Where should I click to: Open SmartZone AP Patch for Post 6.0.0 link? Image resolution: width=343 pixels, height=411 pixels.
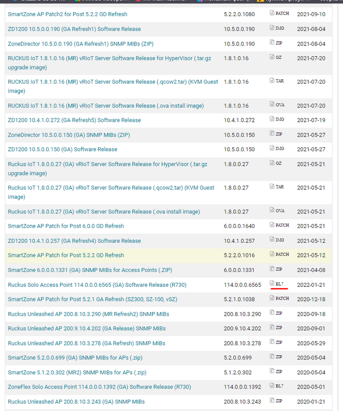66,226
